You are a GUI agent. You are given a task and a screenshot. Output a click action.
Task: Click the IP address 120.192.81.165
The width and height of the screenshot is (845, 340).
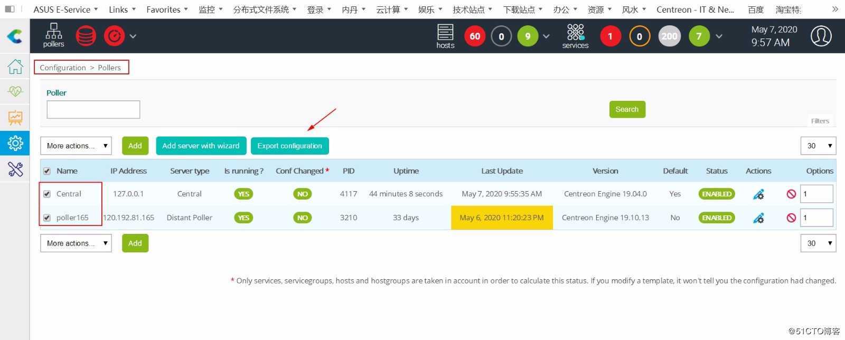tap(128, 218)
